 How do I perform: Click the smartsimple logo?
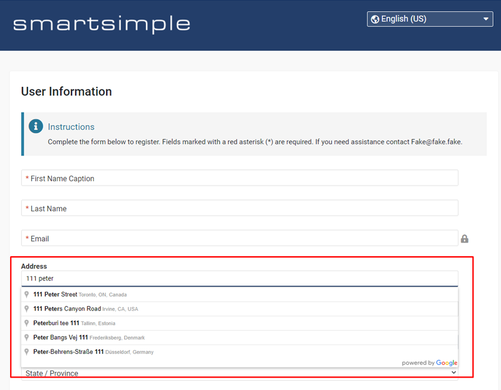coord(101,24)
